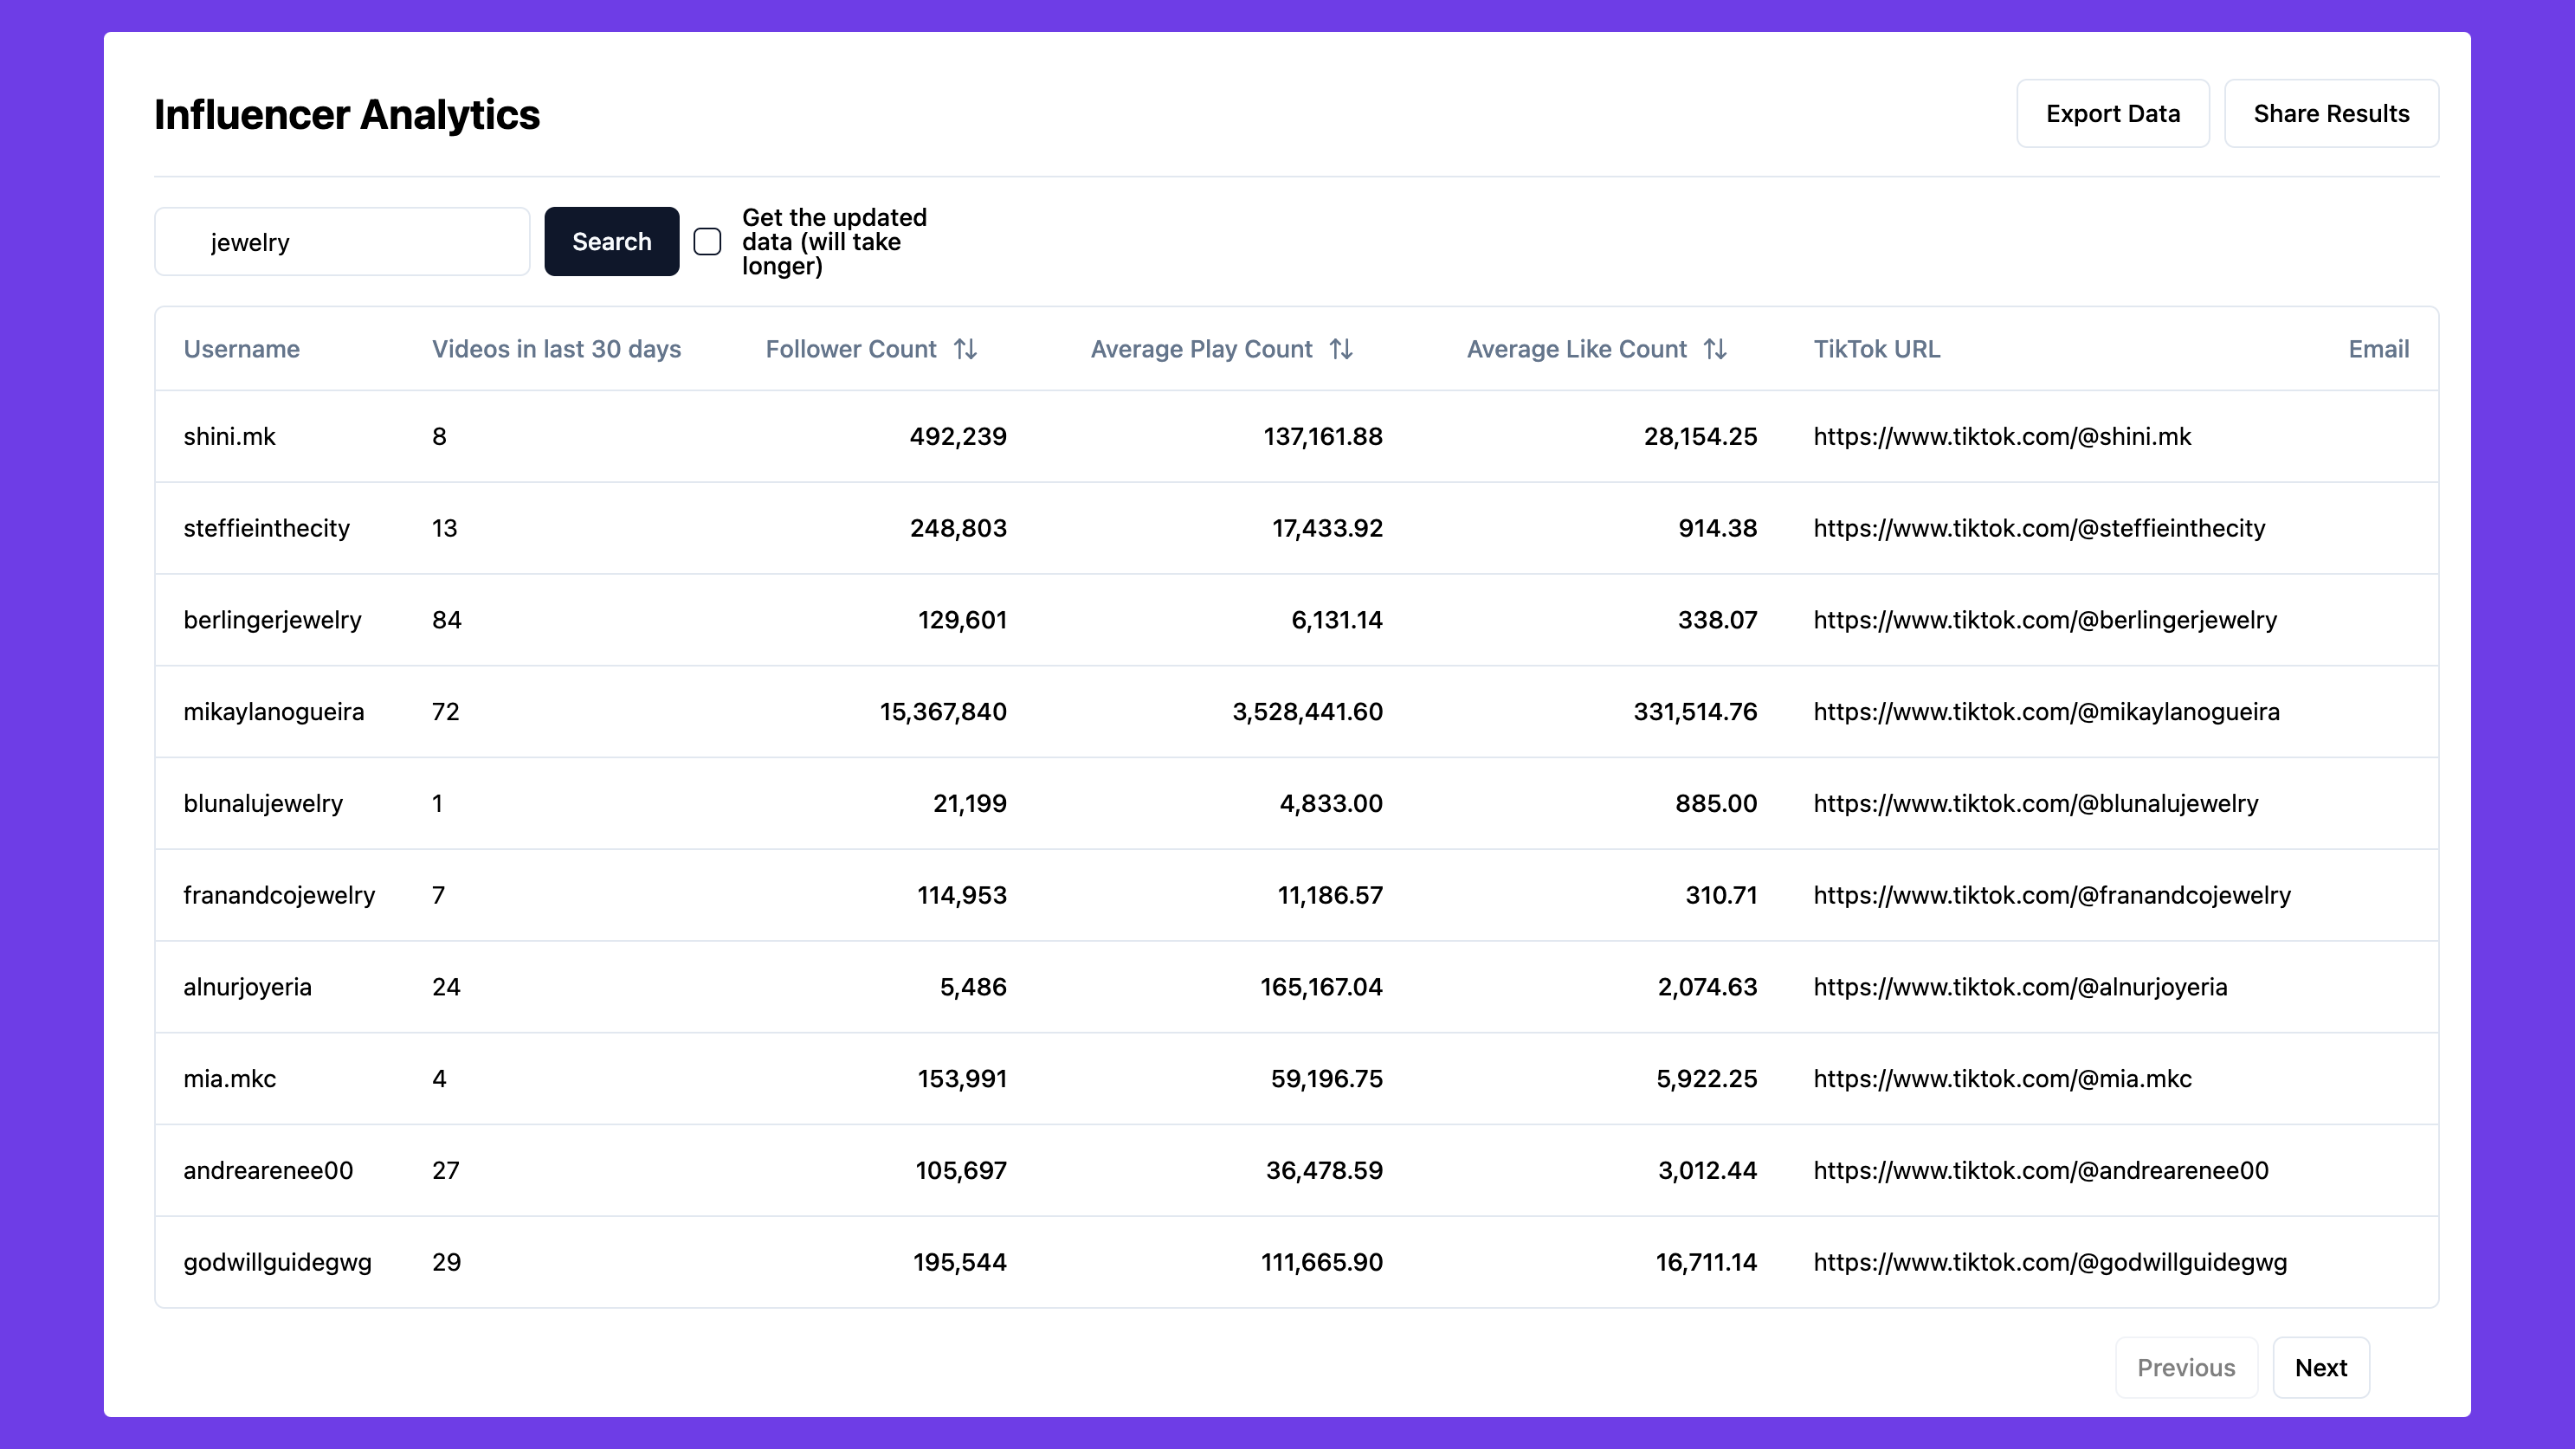Viewport: 2575px width, 1449px height.
Task: Focus the jewelry search input field
Action: pyautogui.click(x=342, y=241)
